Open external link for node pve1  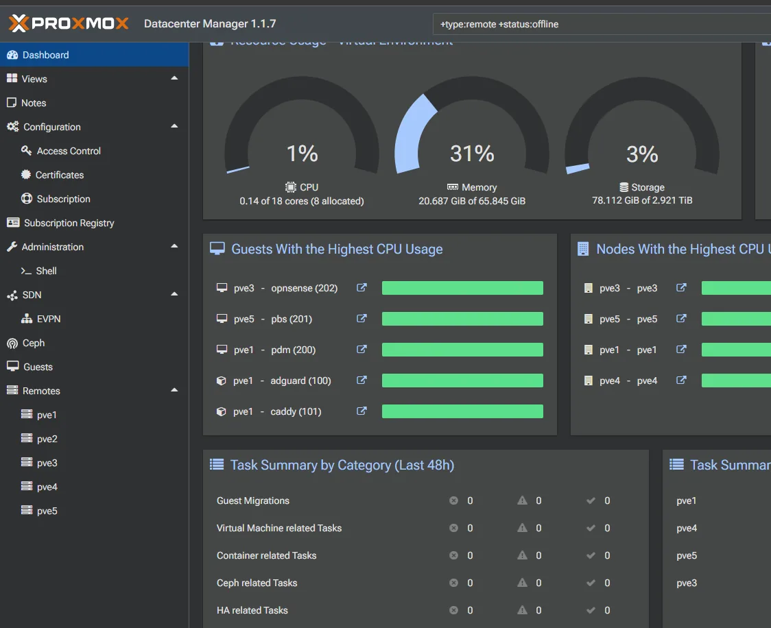(681, 350)
